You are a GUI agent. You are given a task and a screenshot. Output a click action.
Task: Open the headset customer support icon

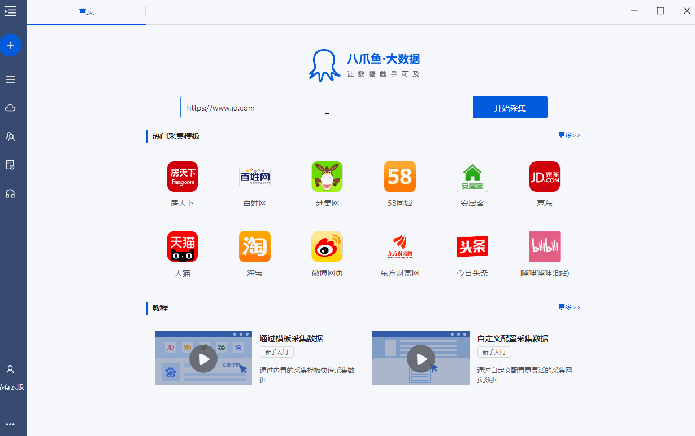tap(10, 193)
